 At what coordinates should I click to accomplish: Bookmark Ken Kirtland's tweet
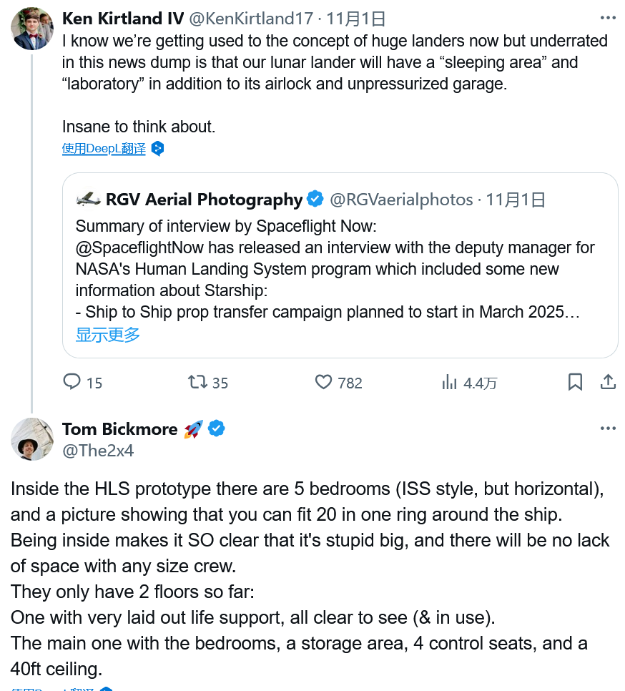575,382
